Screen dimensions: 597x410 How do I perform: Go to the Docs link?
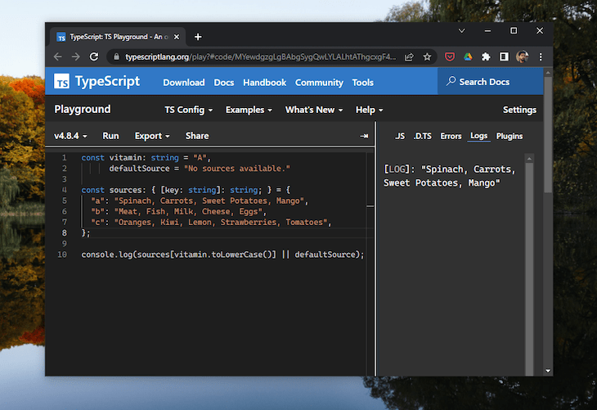pyautogui.click(x=224, y=83)
